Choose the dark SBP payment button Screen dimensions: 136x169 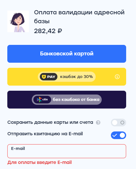[x=67, y=100]
